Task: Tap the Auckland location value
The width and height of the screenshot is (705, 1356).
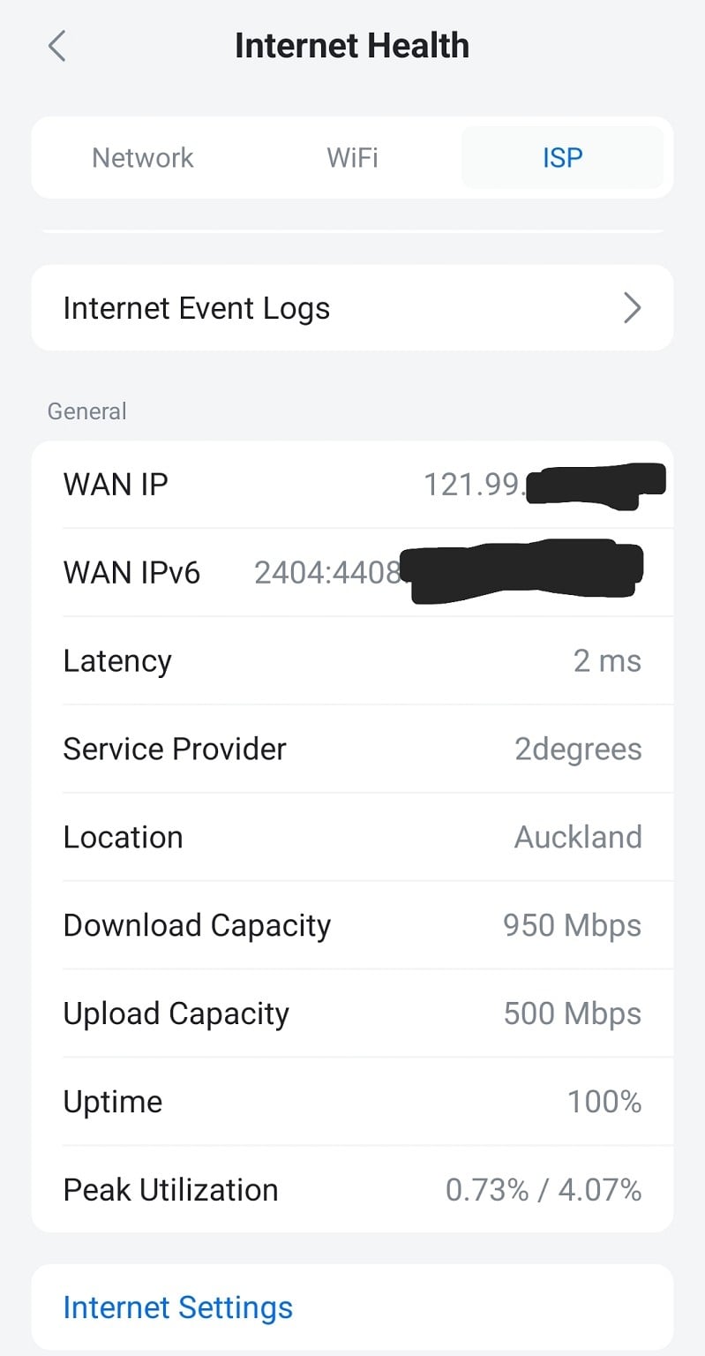Action: tap(578, 837)
